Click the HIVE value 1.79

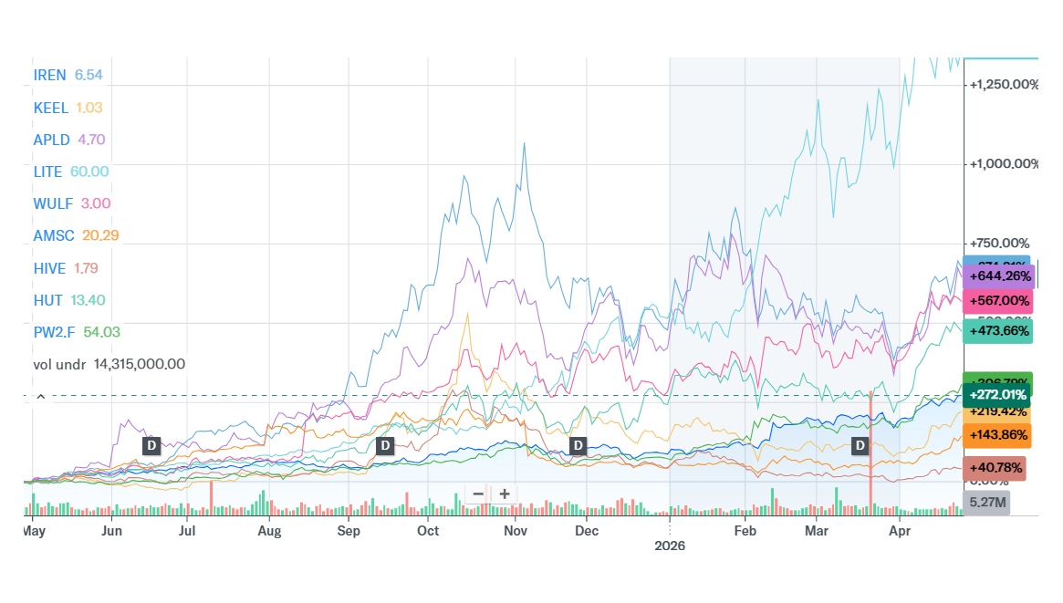[86, 268]
